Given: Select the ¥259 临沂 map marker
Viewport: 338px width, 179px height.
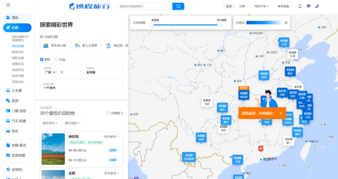Looking at the screenshot, I should point(290,71).
